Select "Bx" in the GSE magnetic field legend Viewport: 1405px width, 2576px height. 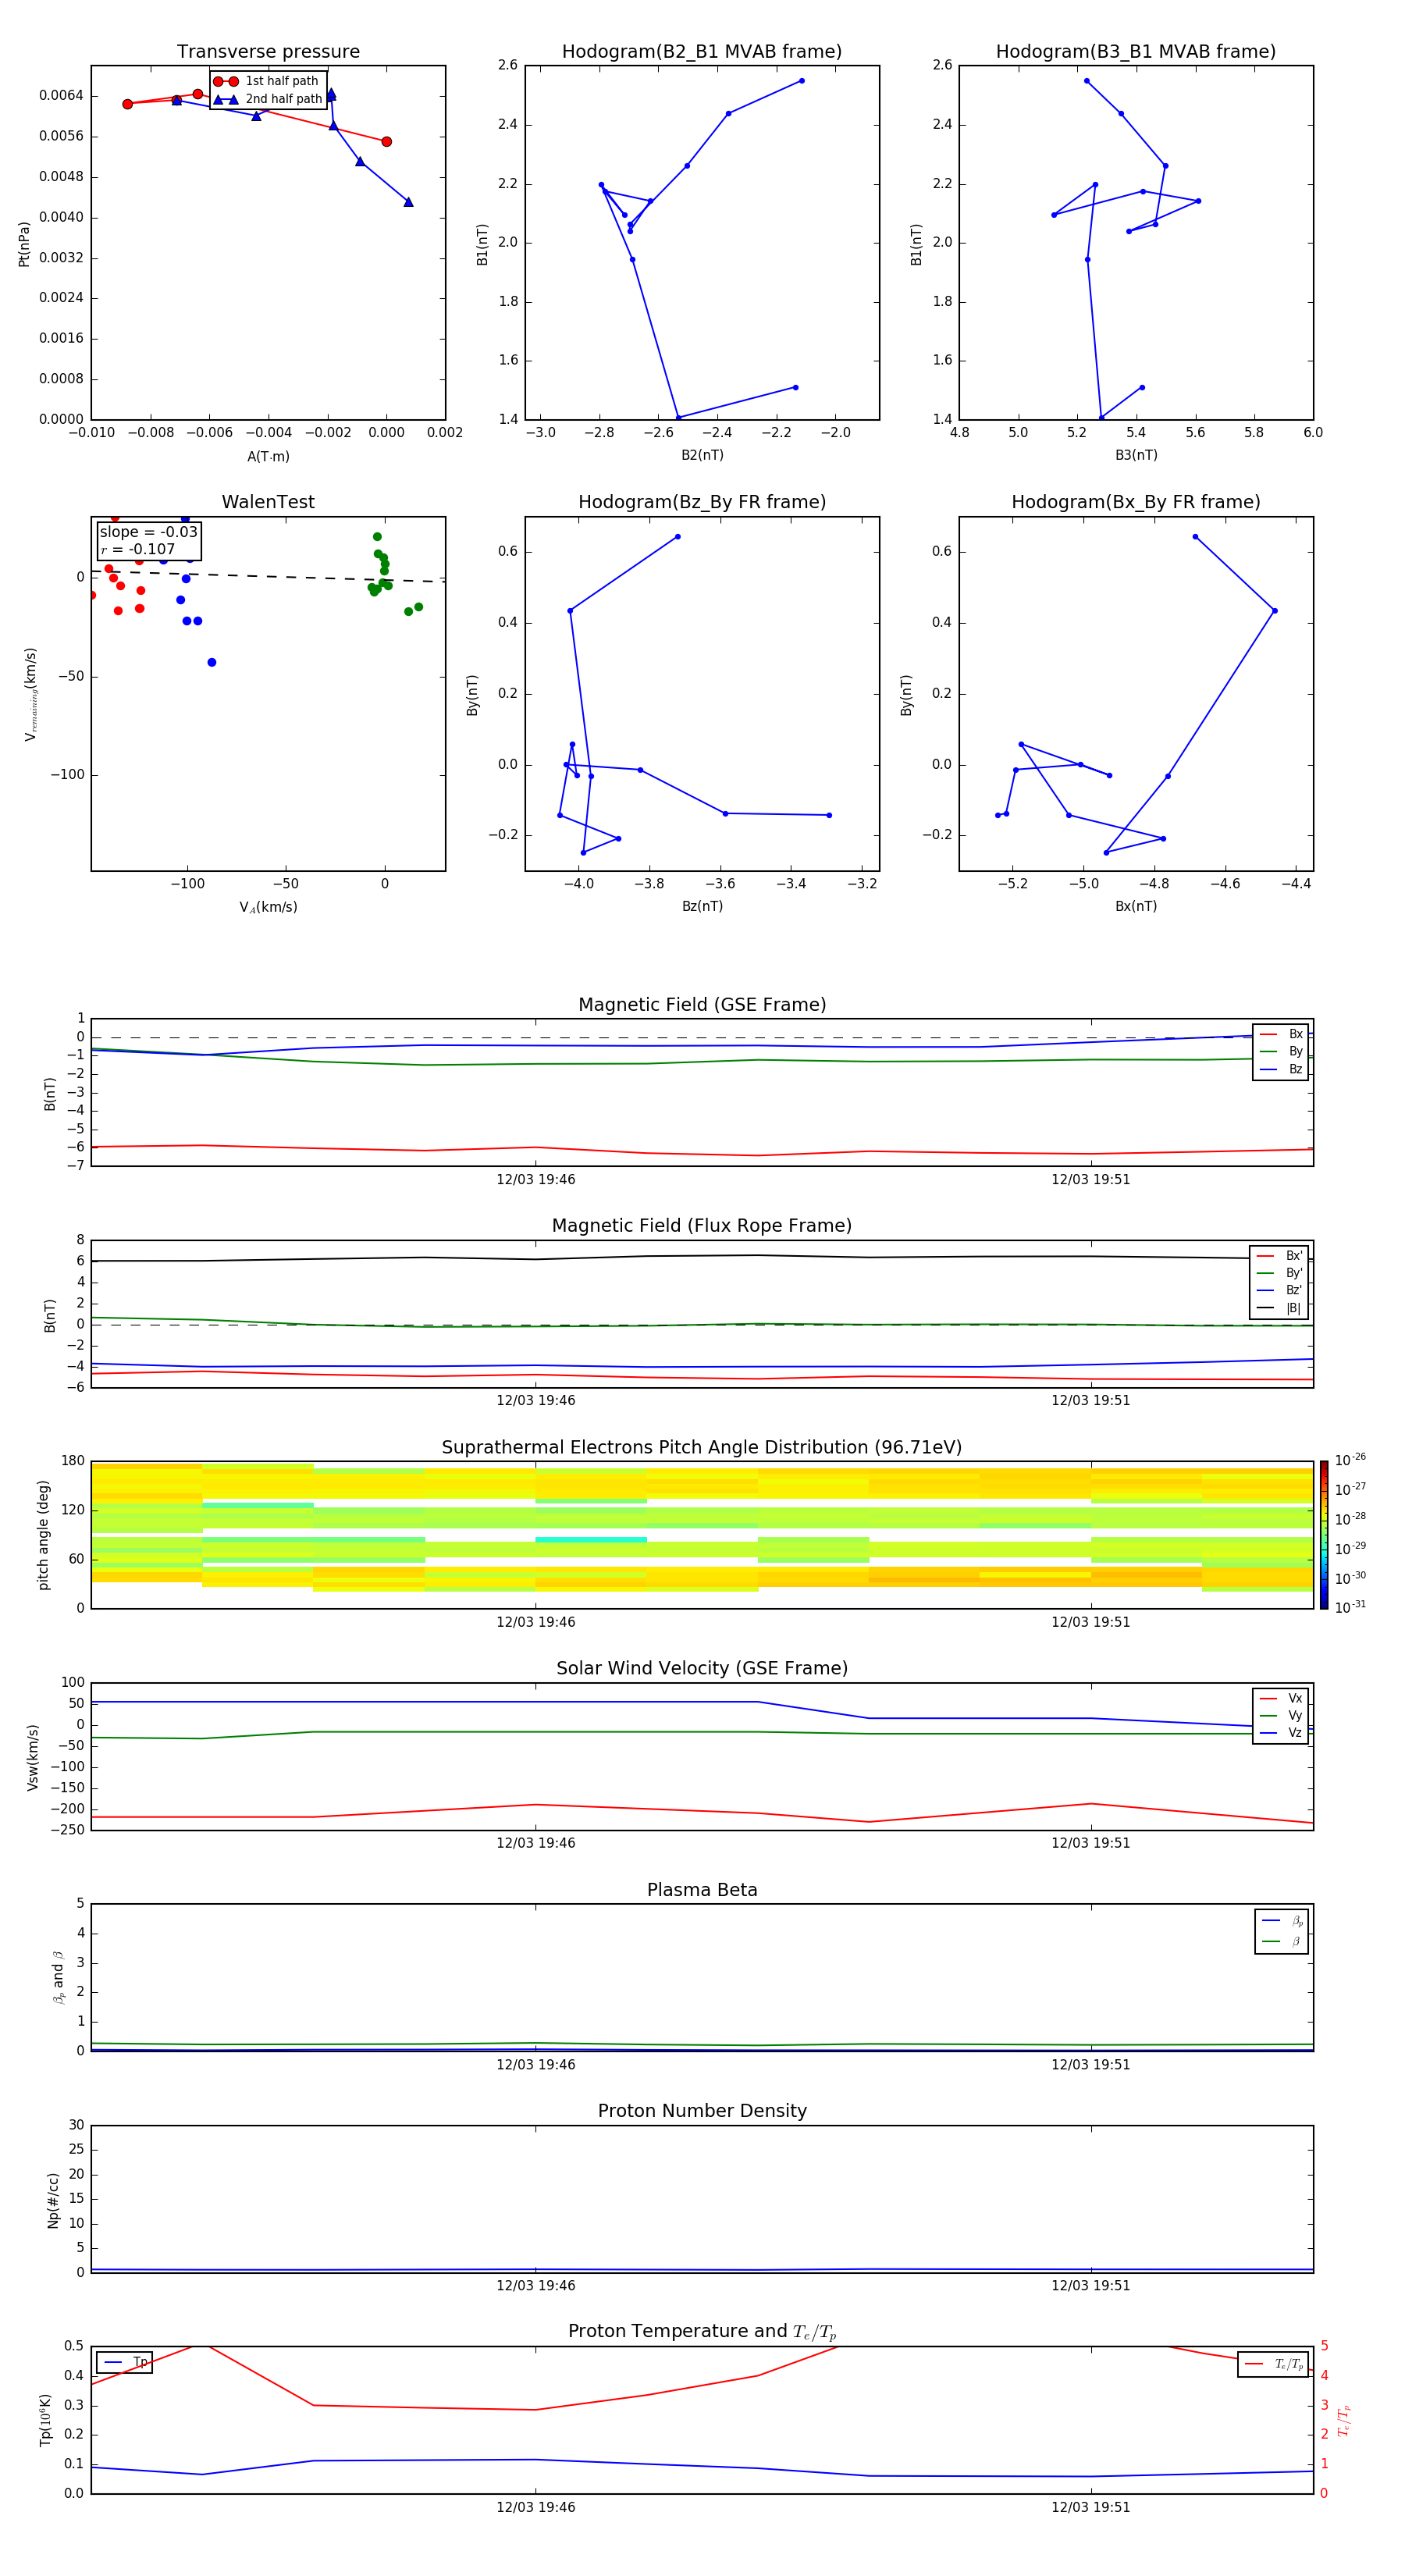click(1281, 1034)
